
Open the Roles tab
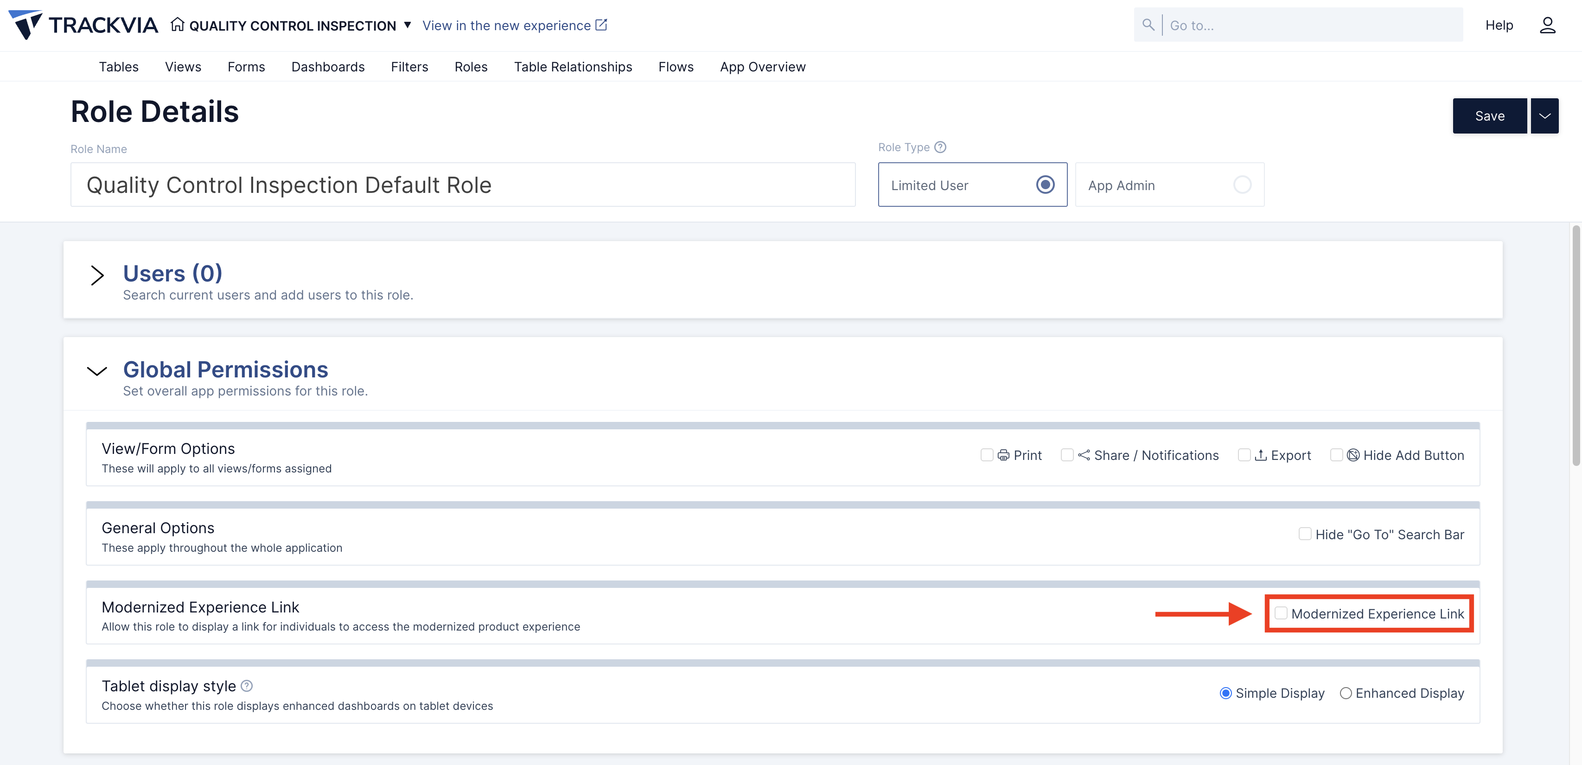471,67
